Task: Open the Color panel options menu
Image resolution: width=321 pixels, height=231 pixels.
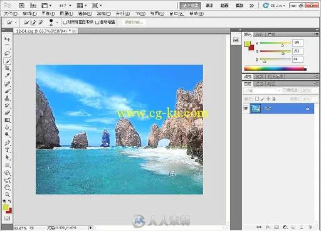Action: (x=316, y=34)
